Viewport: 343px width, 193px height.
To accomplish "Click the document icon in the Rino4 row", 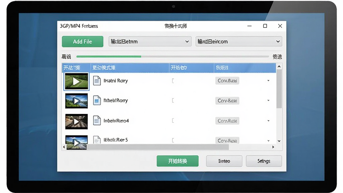I will 97,121.
